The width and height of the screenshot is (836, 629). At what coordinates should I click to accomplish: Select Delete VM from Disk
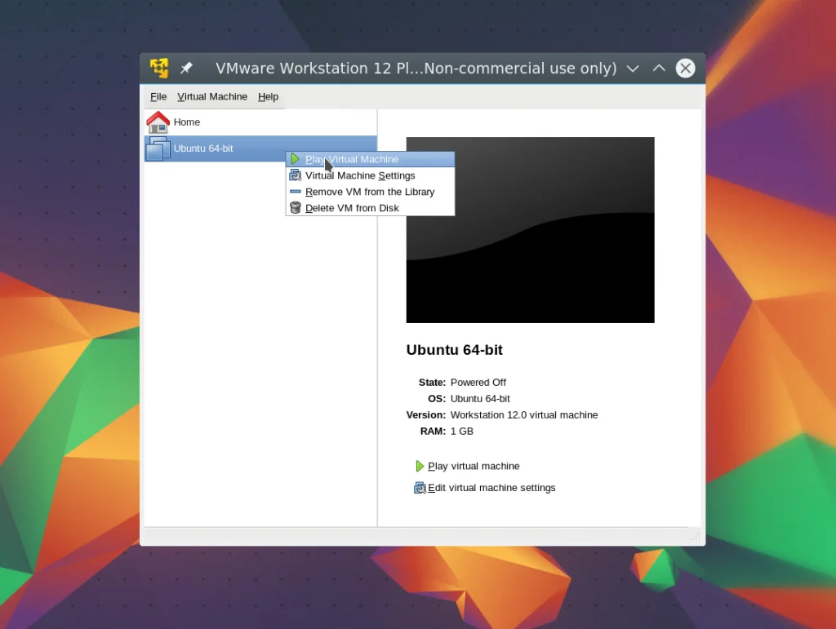(371, 208)
